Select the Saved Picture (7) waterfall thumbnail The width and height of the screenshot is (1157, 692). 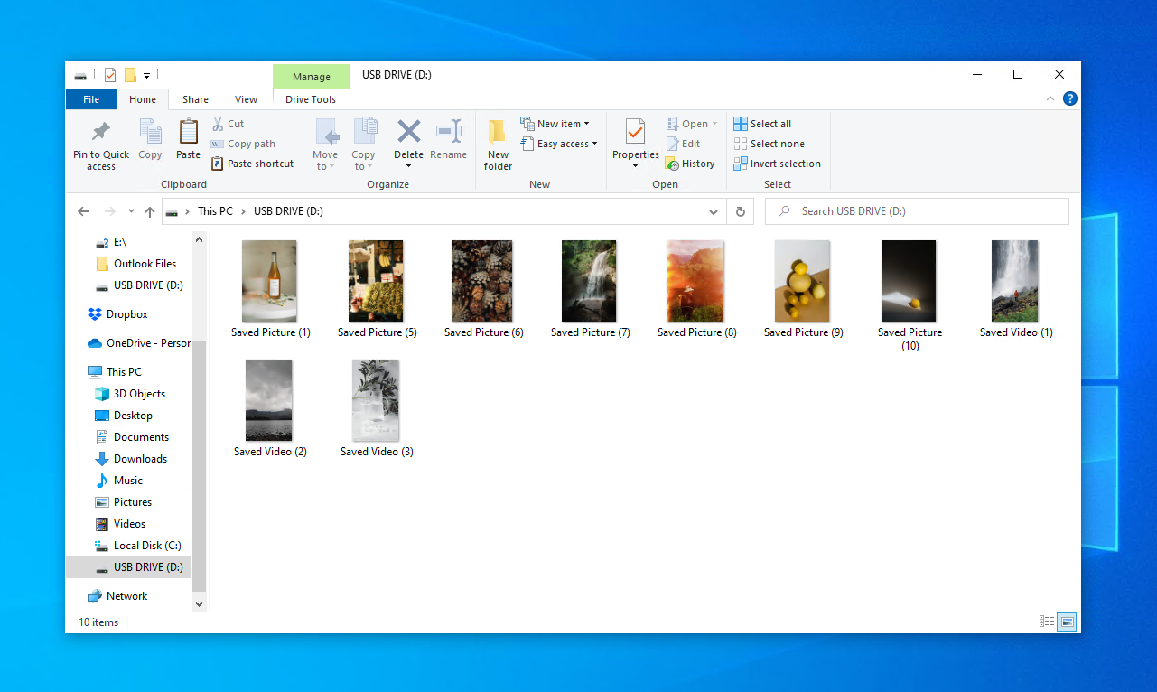589,281
